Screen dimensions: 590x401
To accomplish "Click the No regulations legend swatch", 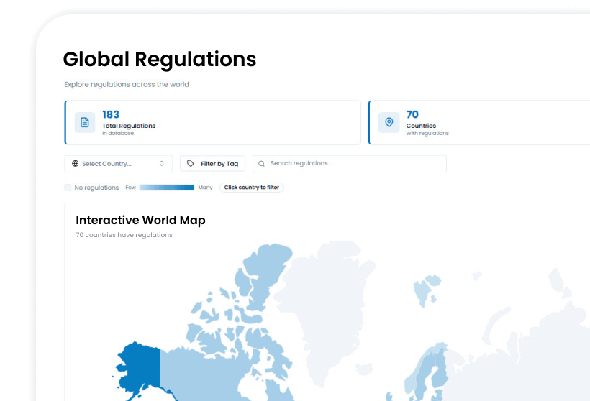I will coord(68,187).
